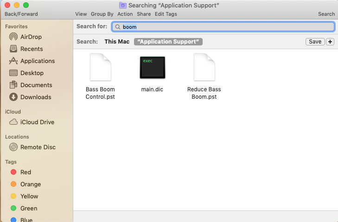Viewport: 338px width, 222px height.
Task: Add search criteria with plus button
Action: point(330,42)
